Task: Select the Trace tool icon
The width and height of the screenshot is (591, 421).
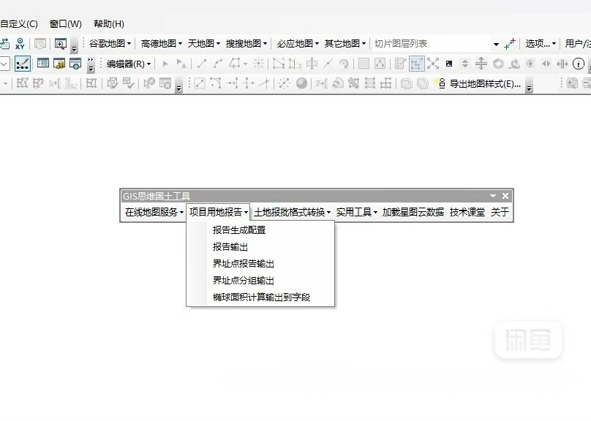Action: pyautogui.click(x=235, y=64)
